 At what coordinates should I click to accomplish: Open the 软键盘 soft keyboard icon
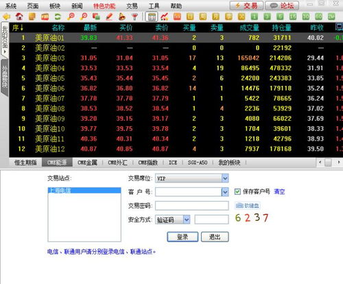coord(248,206)
